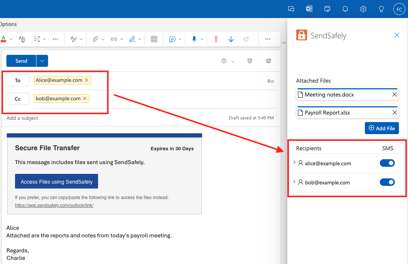Open the signature dropdown arrow
This screenshot has height=264, width=408.
[140, 39]
